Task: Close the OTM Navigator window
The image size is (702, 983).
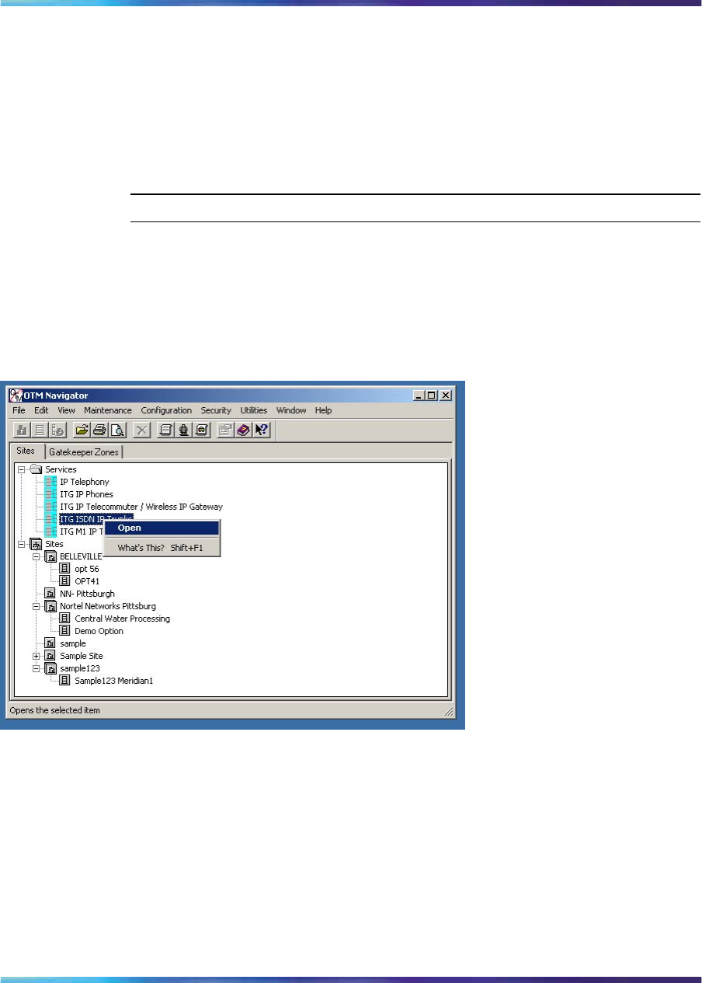Action: (447, 395)
